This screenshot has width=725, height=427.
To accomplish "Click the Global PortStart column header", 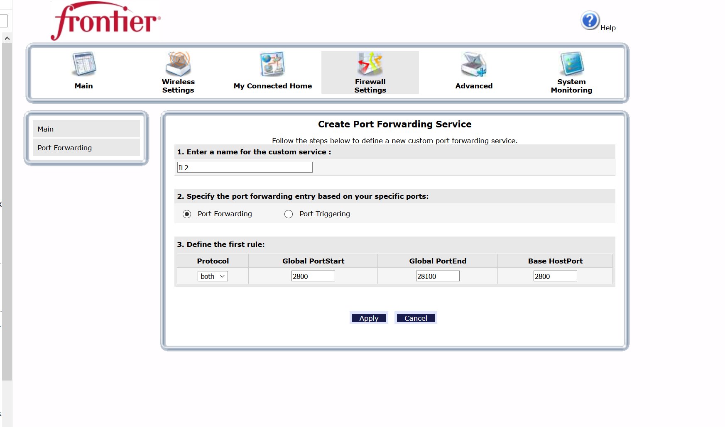I will pyautogui.click(x=314, y=261).
